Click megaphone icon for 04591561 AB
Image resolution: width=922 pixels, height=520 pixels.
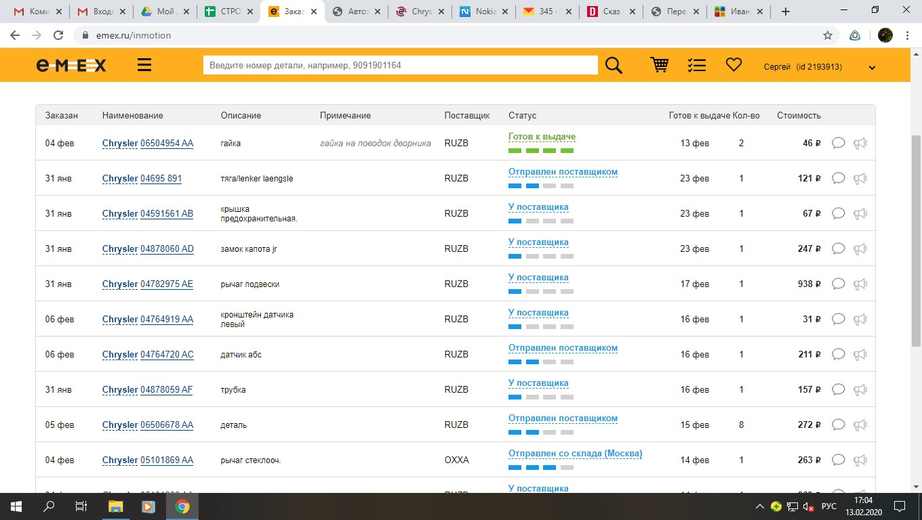[860, 213]
